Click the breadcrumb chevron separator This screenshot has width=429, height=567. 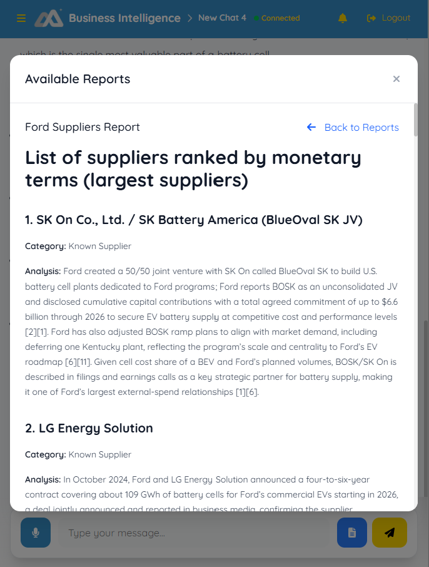pos(189,18)
